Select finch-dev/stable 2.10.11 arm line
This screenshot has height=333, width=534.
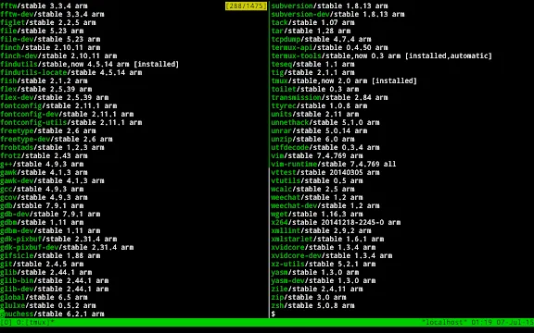click(x=58, y=55)
